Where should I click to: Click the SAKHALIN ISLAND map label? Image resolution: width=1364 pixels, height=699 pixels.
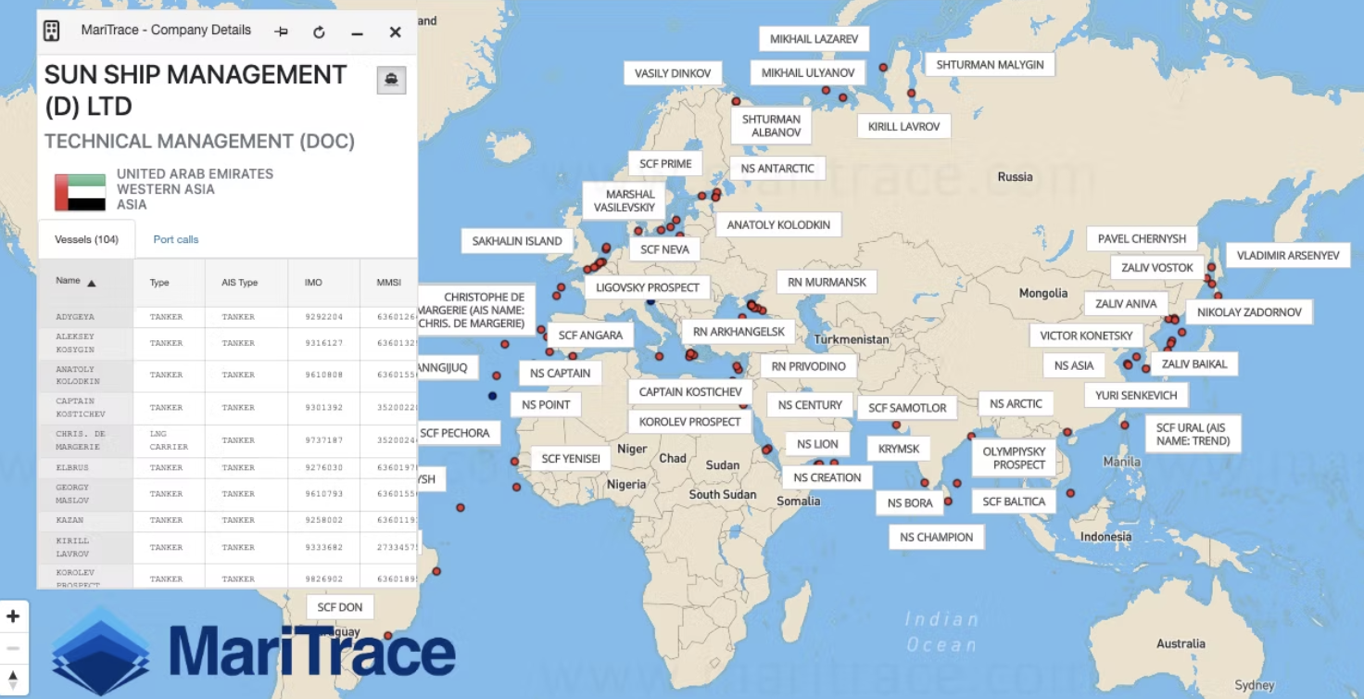(x=517, y=241)
